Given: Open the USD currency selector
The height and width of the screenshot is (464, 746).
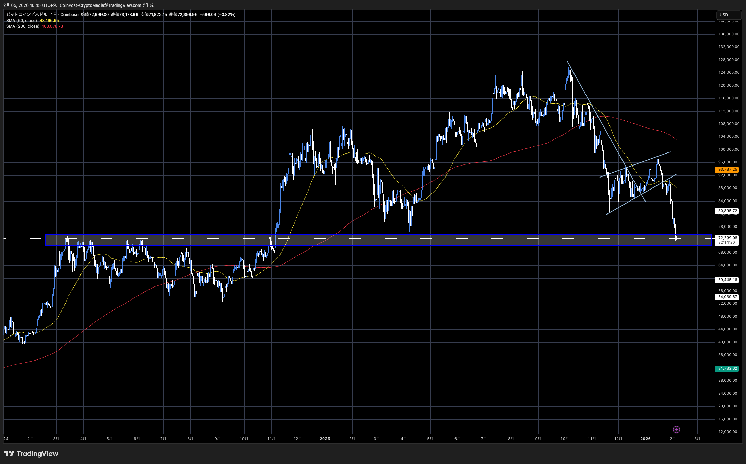Looking at the screenshot, I should pos(729,15).
